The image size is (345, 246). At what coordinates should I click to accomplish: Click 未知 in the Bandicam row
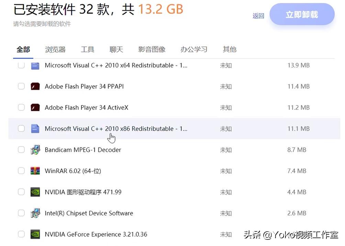click(226, 150)
